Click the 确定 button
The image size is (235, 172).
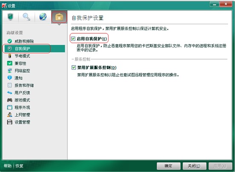tap(169, 166)
